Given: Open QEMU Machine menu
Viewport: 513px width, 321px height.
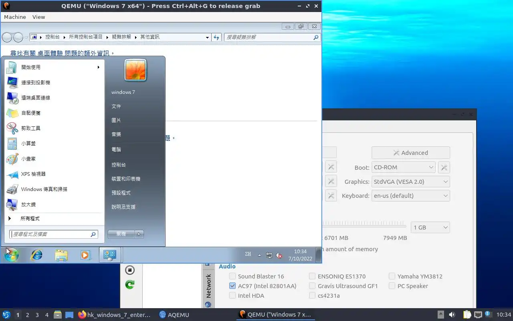Looking at the screenshot, I should (15, 17).
